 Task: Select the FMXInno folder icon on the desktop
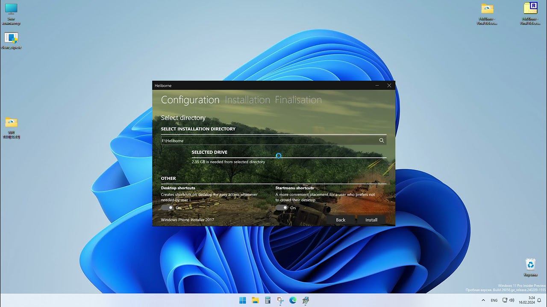click(487, 14)
